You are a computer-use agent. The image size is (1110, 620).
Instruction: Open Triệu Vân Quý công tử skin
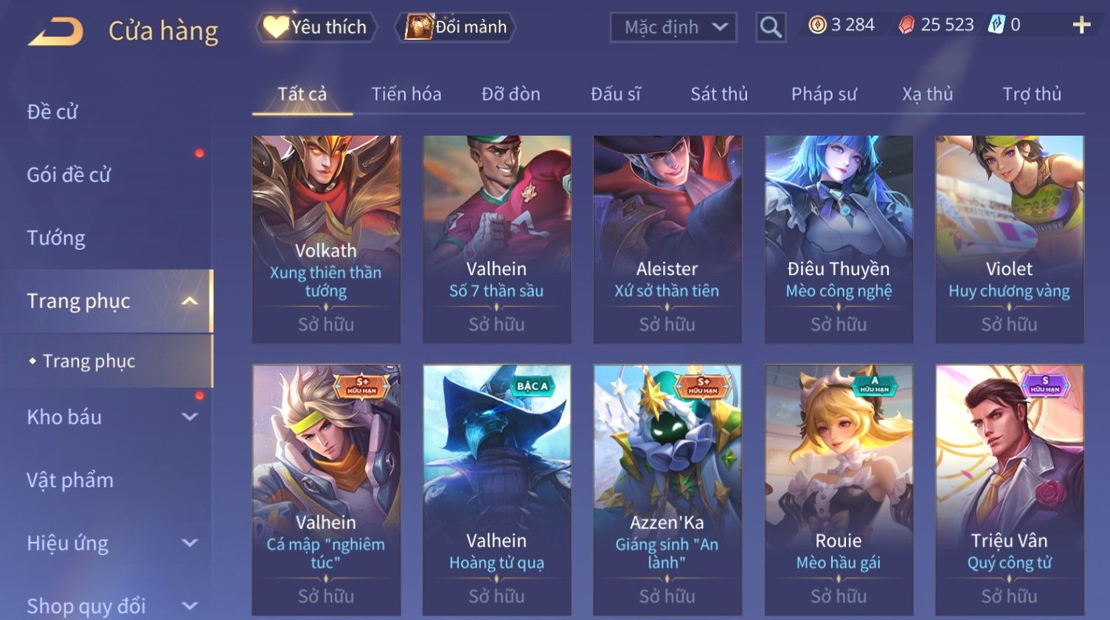click(x=1010, y=490)
